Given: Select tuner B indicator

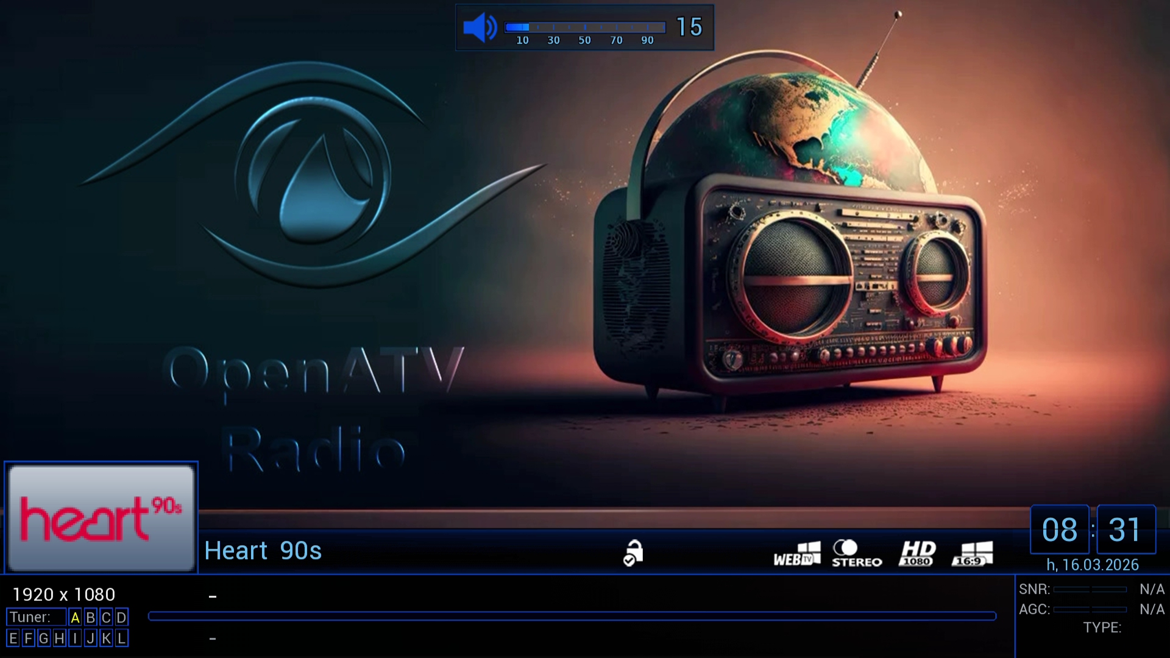Looking at the screenshot, I should pyautogui.click(x=90, y=618).
